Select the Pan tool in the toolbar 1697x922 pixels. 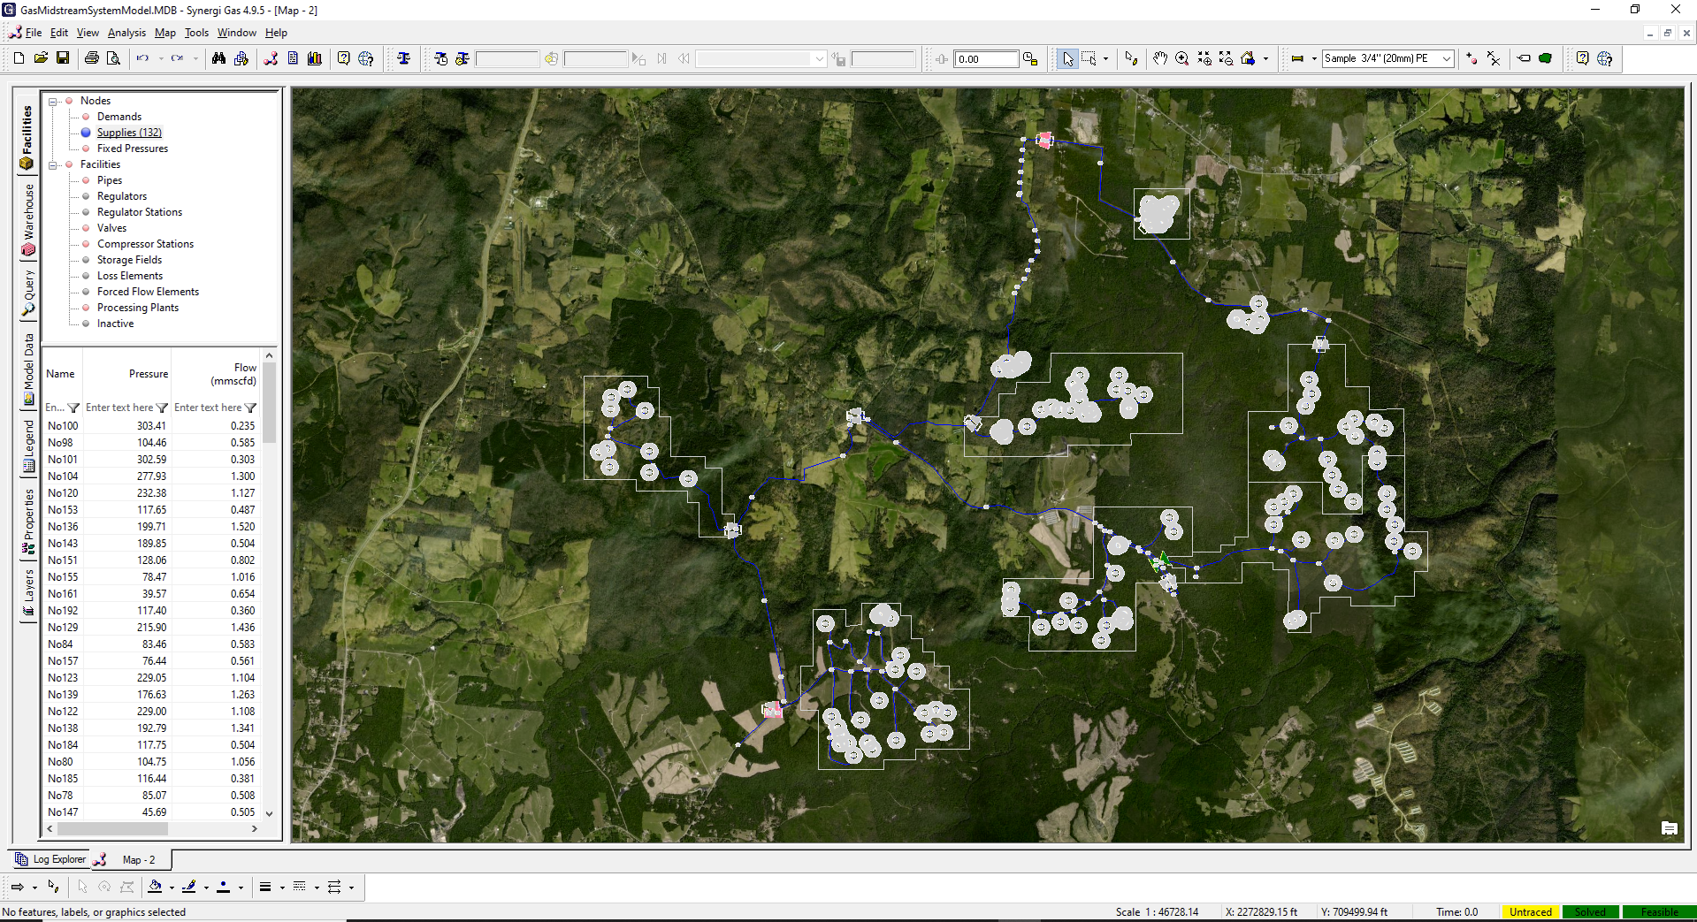click(1161, 58)
